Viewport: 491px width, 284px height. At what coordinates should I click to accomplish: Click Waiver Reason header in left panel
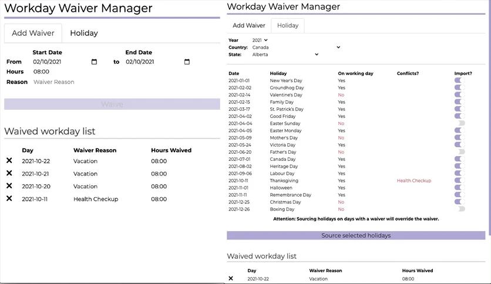click(x=95, y=150)
